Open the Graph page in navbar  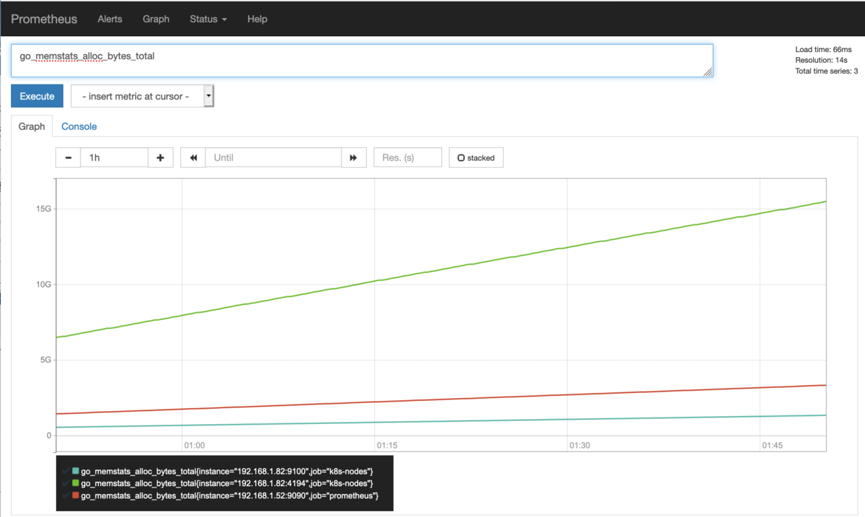pyautogui.click(x=156, y=19)
